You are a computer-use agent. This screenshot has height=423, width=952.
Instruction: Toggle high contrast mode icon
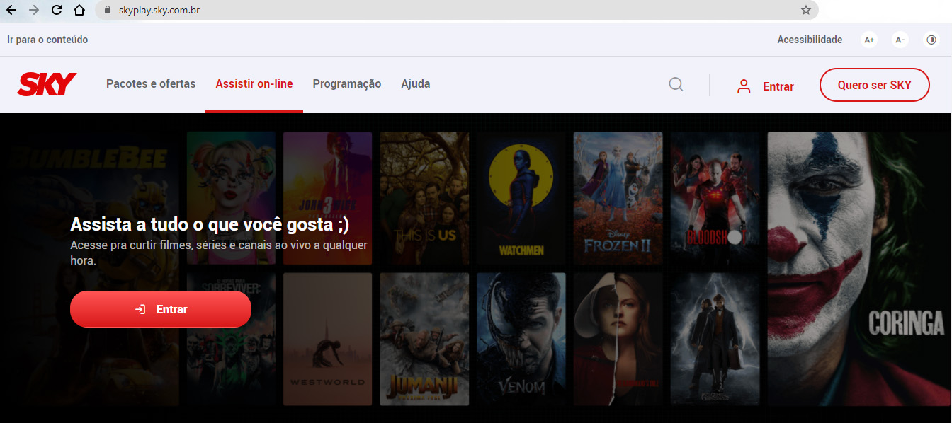point(931,40)
